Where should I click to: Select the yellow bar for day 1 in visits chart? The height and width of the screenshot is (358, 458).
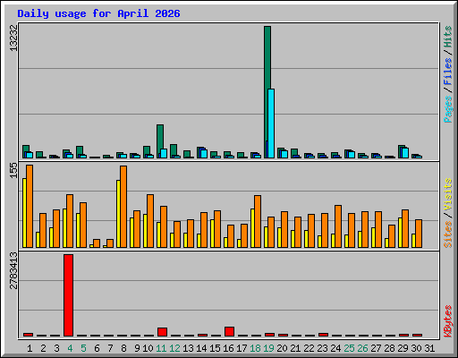pyautogui.click(x=24, y=213)
